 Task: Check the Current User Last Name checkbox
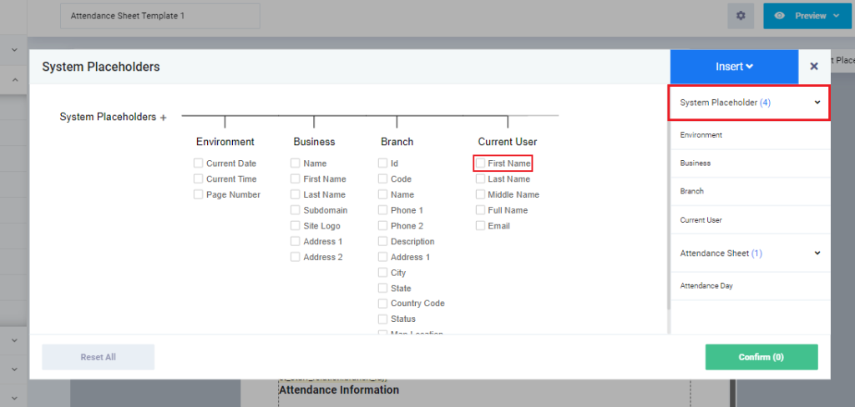tap(480, 178)
